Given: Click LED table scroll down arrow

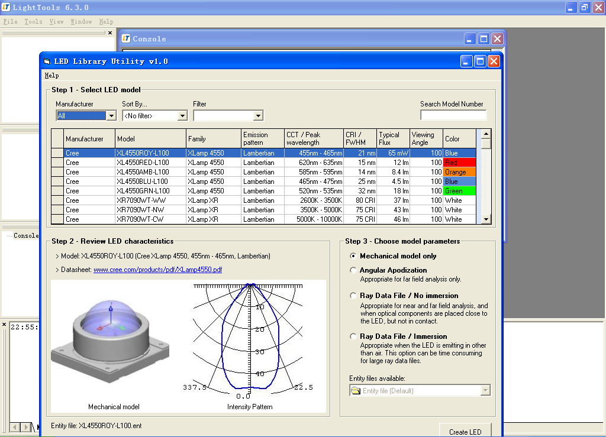Looking at the screenshot, I should [486, 219].
